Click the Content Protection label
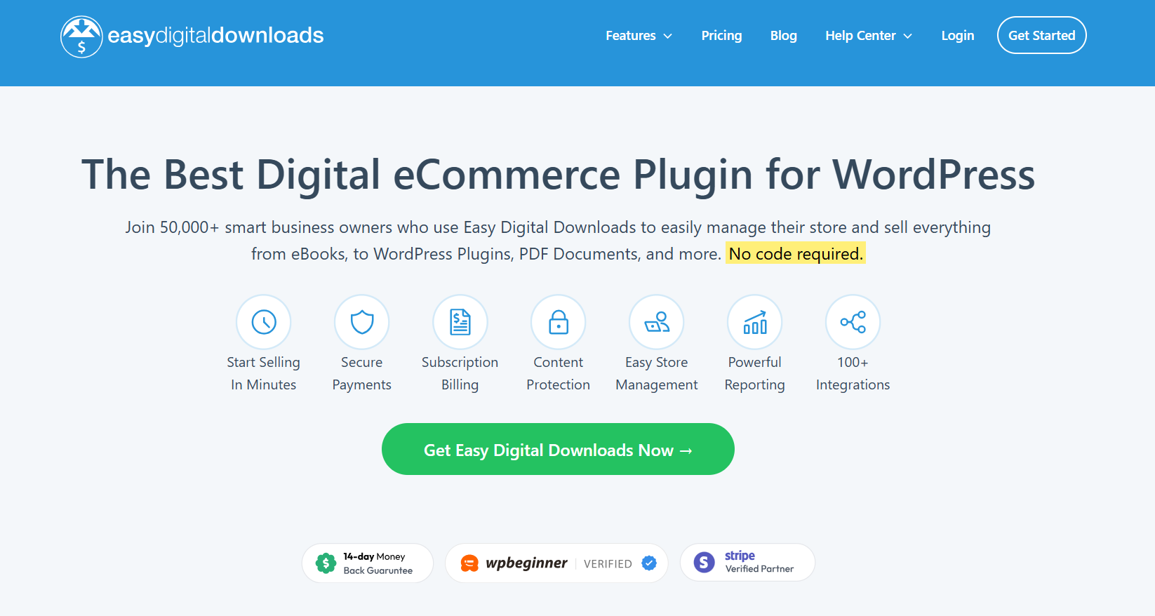Viewport: 1155px width, 616px height. [x=559, y=373]
